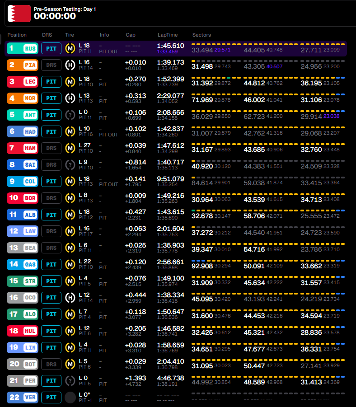Viewport: 356px width, 407px height.
Task: Click the medium tire icon in GAS row
Action: tap(70, 264)
